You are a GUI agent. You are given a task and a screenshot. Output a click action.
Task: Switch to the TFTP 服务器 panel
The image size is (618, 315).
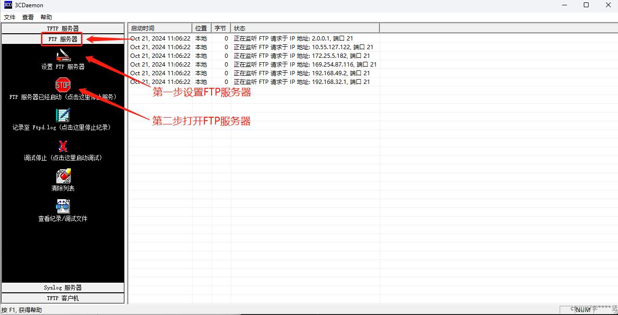pyautogui.click(x=63, y=28)
